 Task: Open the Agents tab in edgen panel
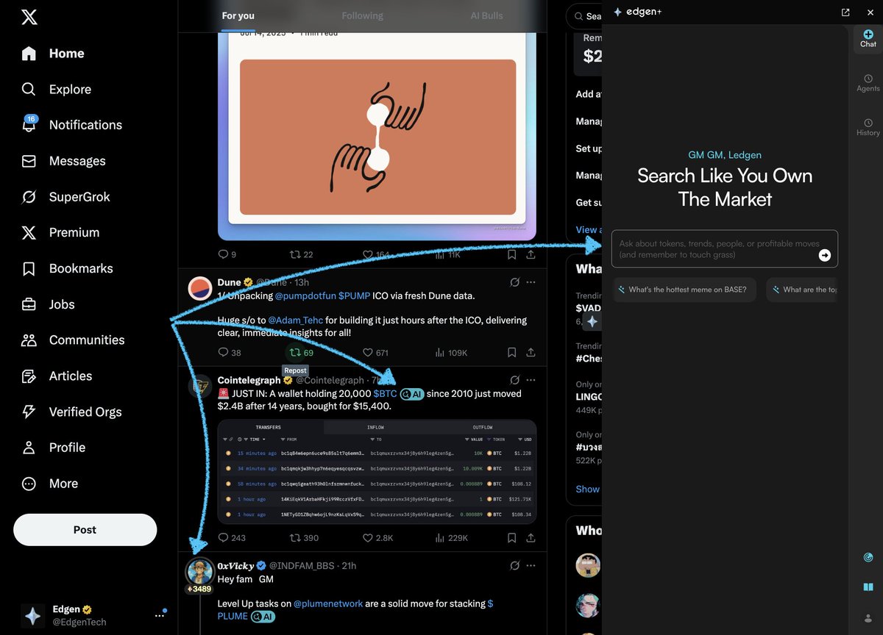pyautogui.click(x=868, y=83)
